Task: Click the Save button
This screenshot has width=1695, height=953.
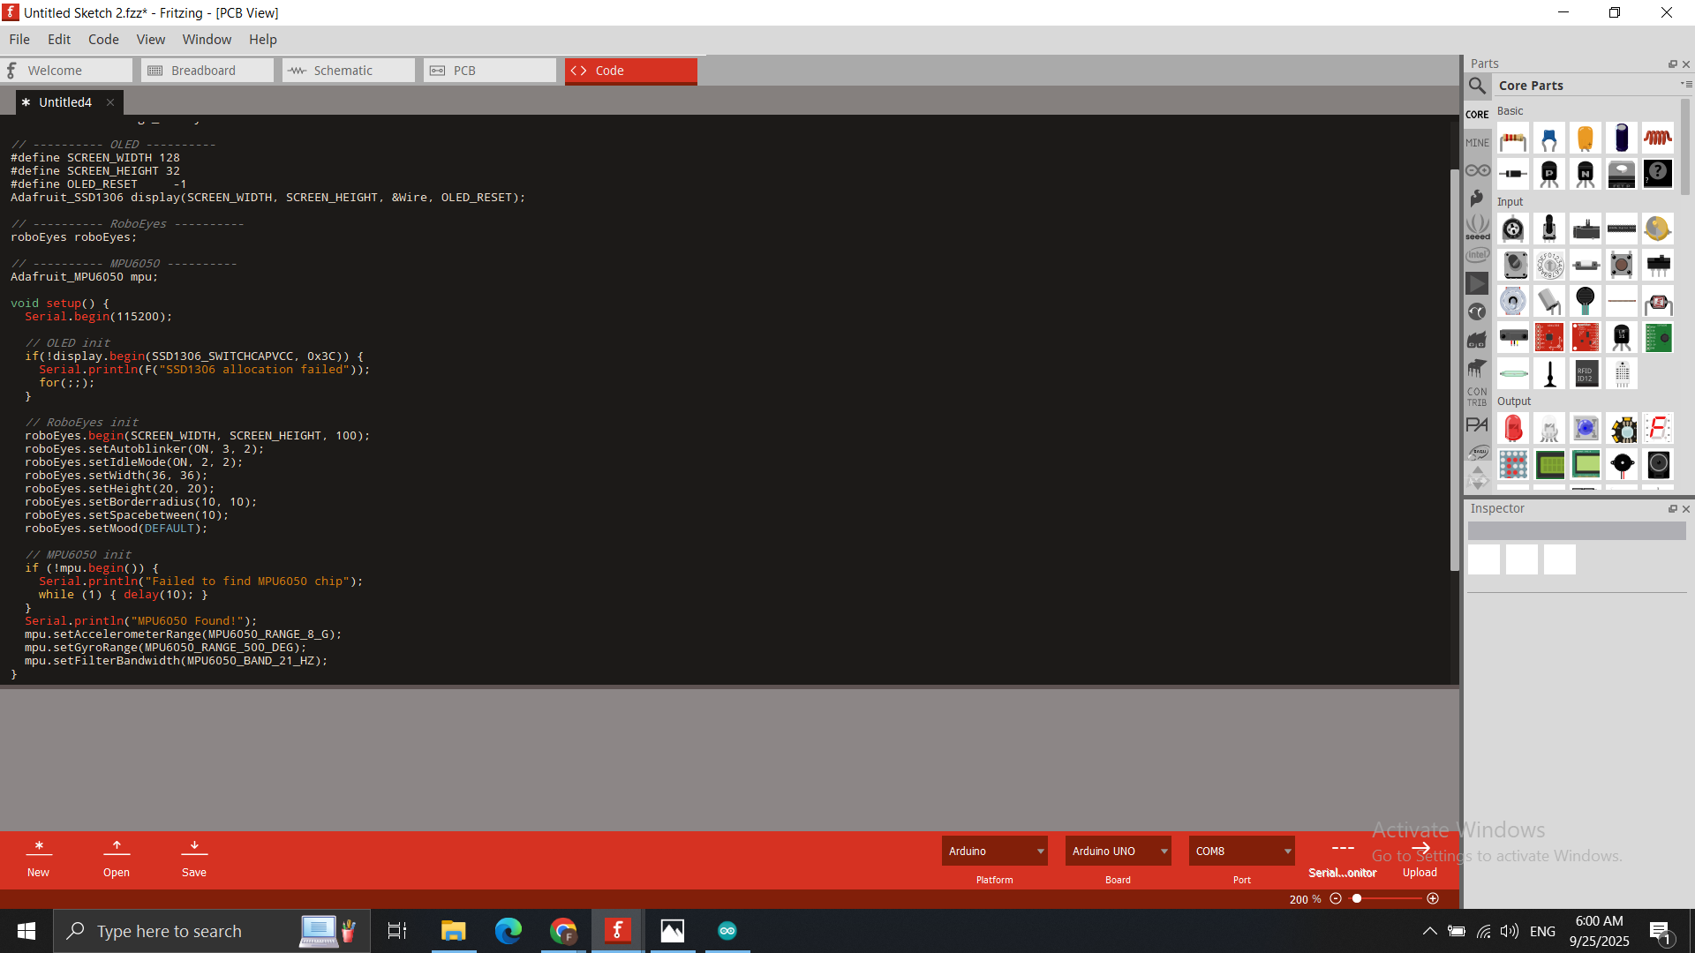Action: pyautogui.click(x=194, y=858)
